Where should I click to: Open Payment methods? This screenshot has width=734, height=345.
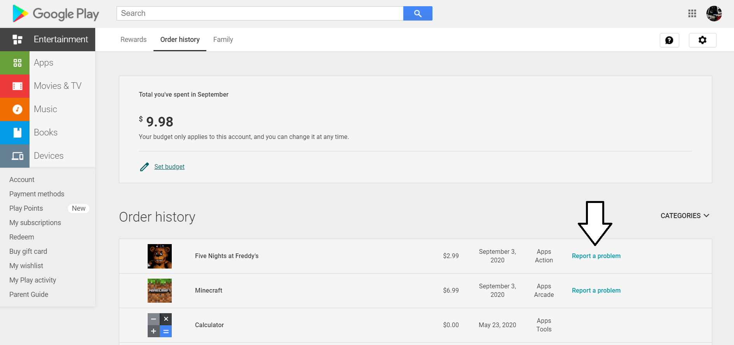click(x=37, y=194)
